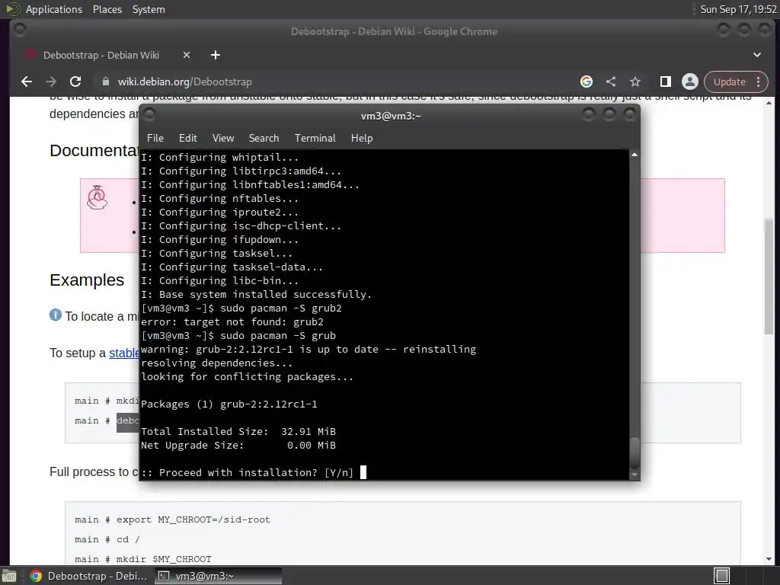Open the terminal File menu
Image resolution: width=780 pixels, height=585 pixels.
155,139
